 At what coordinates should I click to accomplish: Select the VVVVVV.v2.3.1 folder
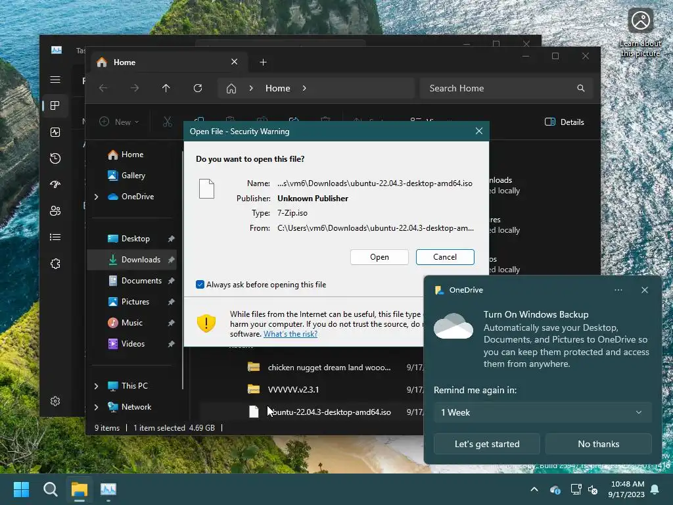294,390
